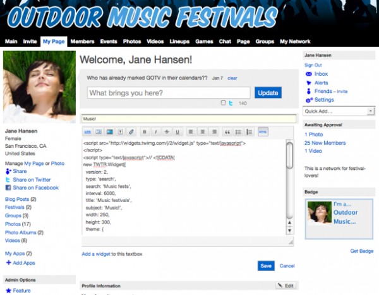
Task: Open the My Network tab
Action: point(295,41)
